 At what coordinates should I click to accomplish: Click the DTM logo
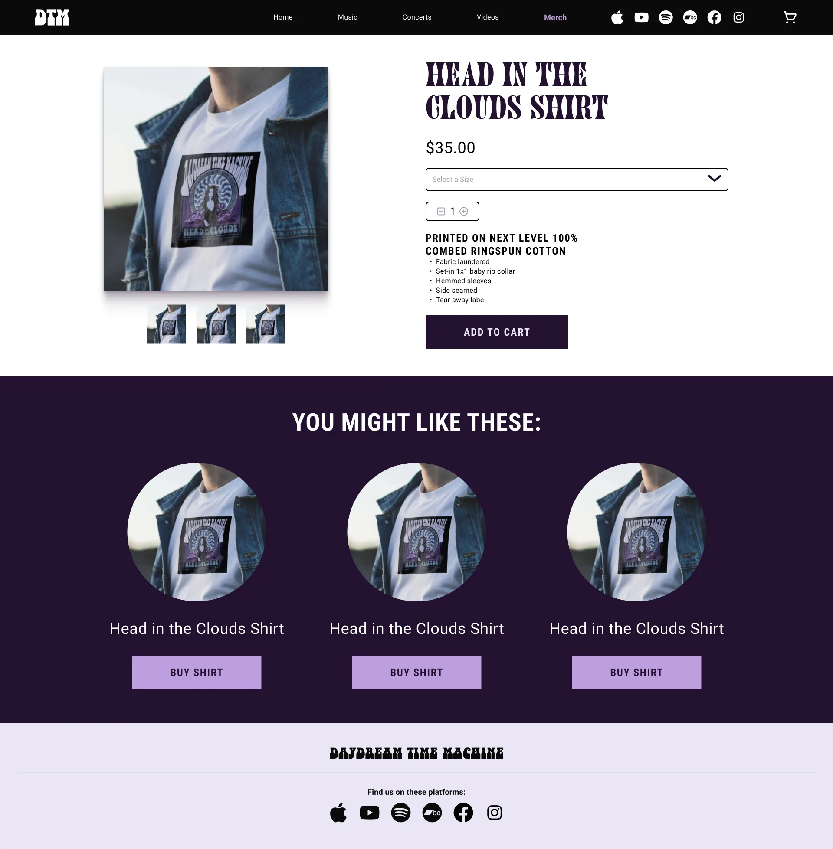coord(52,17)
